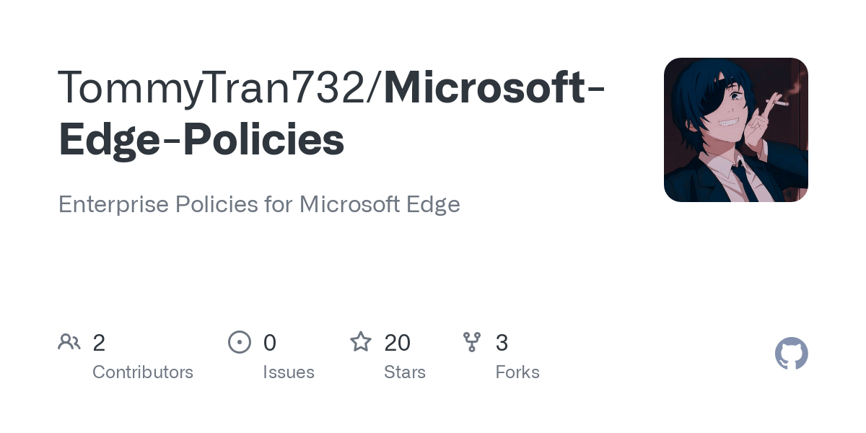
Task: Click the word 'Enterprise' in the description
Action: (x=110, y=204)
